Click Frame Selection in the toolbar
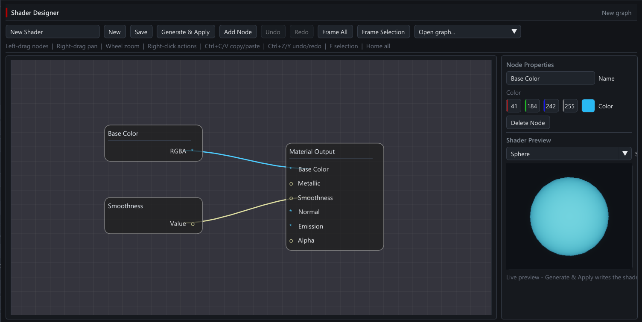This screenshot has width=642, height=322. (x=383, y=32)
